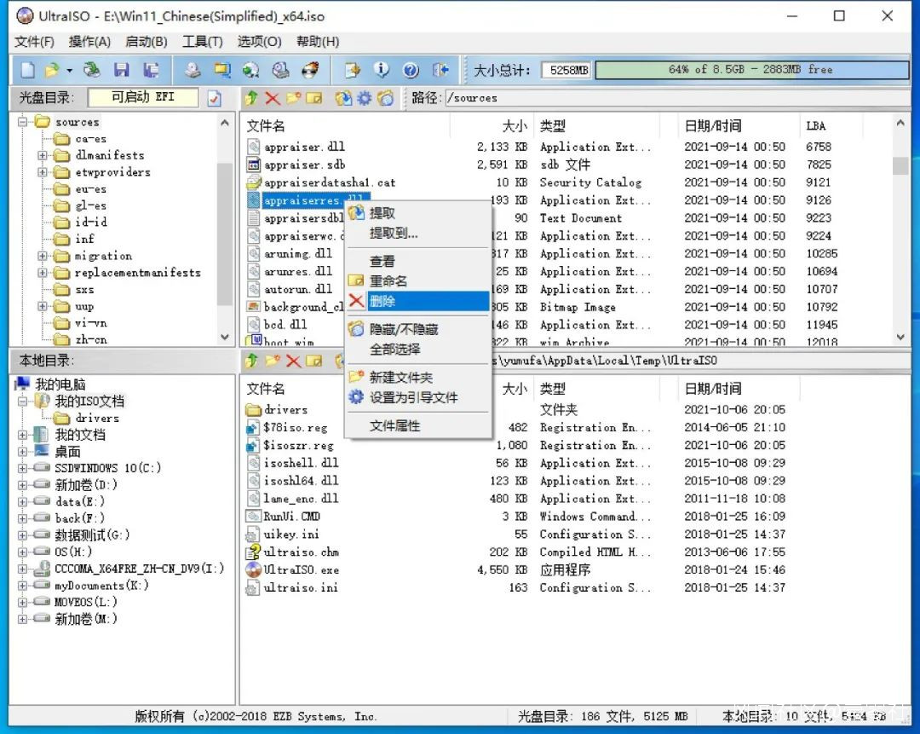Click the red X delete icon in the local pane toolbar
The height and width of the screenshot is (734, 920).
coord(293,361)
